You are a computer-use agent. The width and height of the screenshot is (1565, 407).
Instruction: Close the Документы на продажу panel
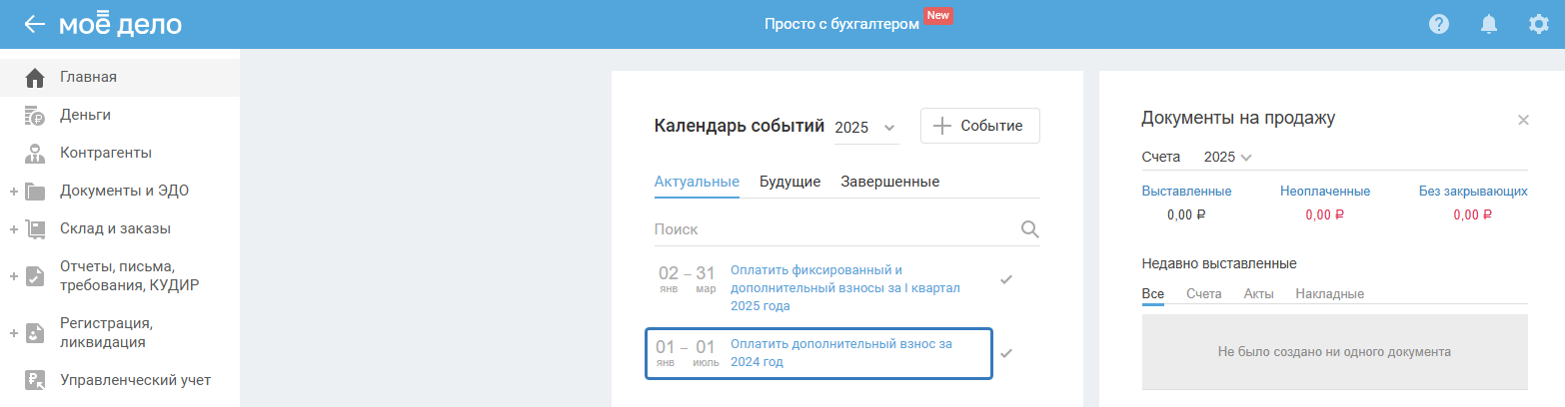[1523, 120]
